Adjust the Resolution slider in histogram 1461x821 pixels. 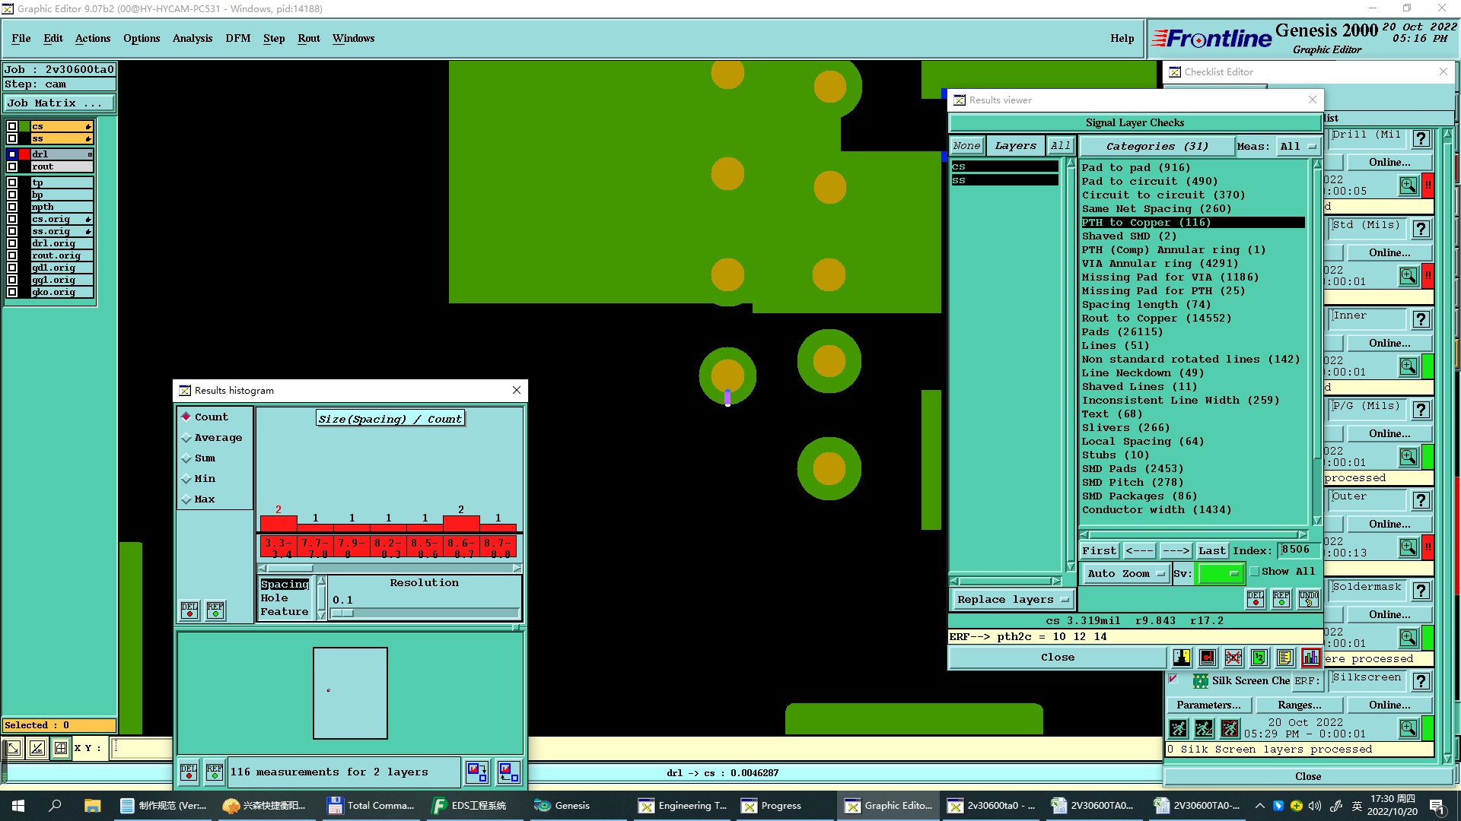pyautogui.click(x=344, y=613)
